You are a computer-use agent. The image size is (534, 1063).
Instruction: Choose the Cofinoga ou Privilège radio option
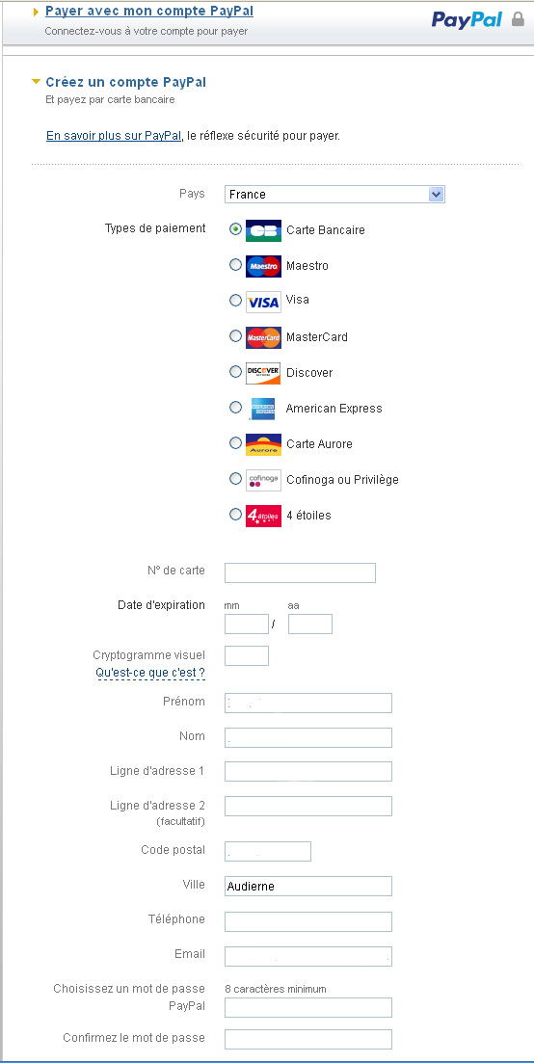pyautogui.click(x=235, y=479)
